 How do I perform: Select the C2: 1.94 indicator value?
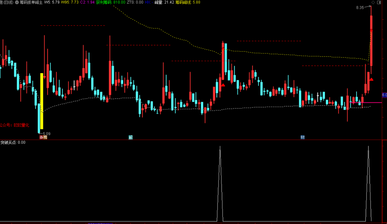pyautogui.click(x=87, y=2)
